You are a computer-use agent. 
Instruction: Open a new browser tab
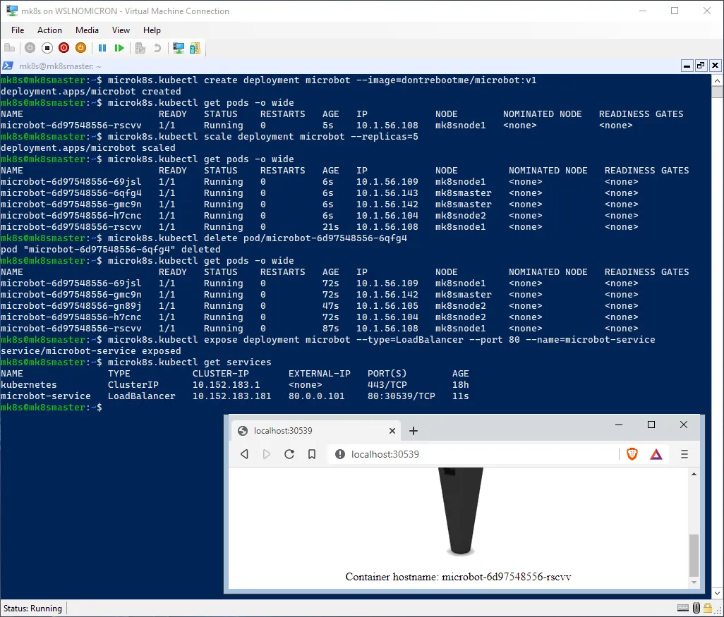tap(414, 431)
